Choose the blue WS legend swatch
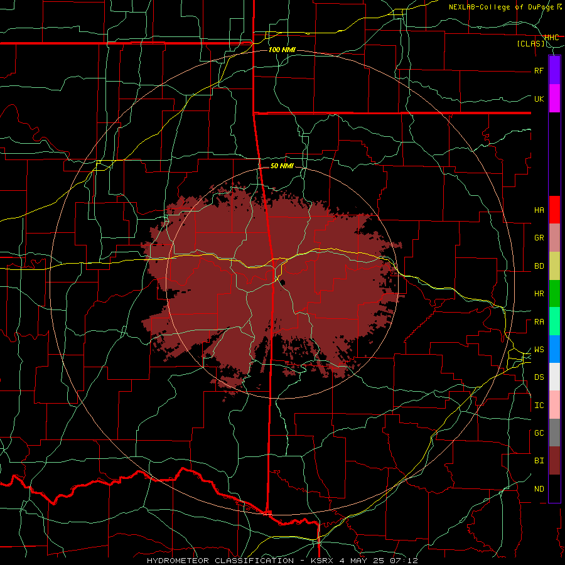The image size is (565, 565). 554,349
